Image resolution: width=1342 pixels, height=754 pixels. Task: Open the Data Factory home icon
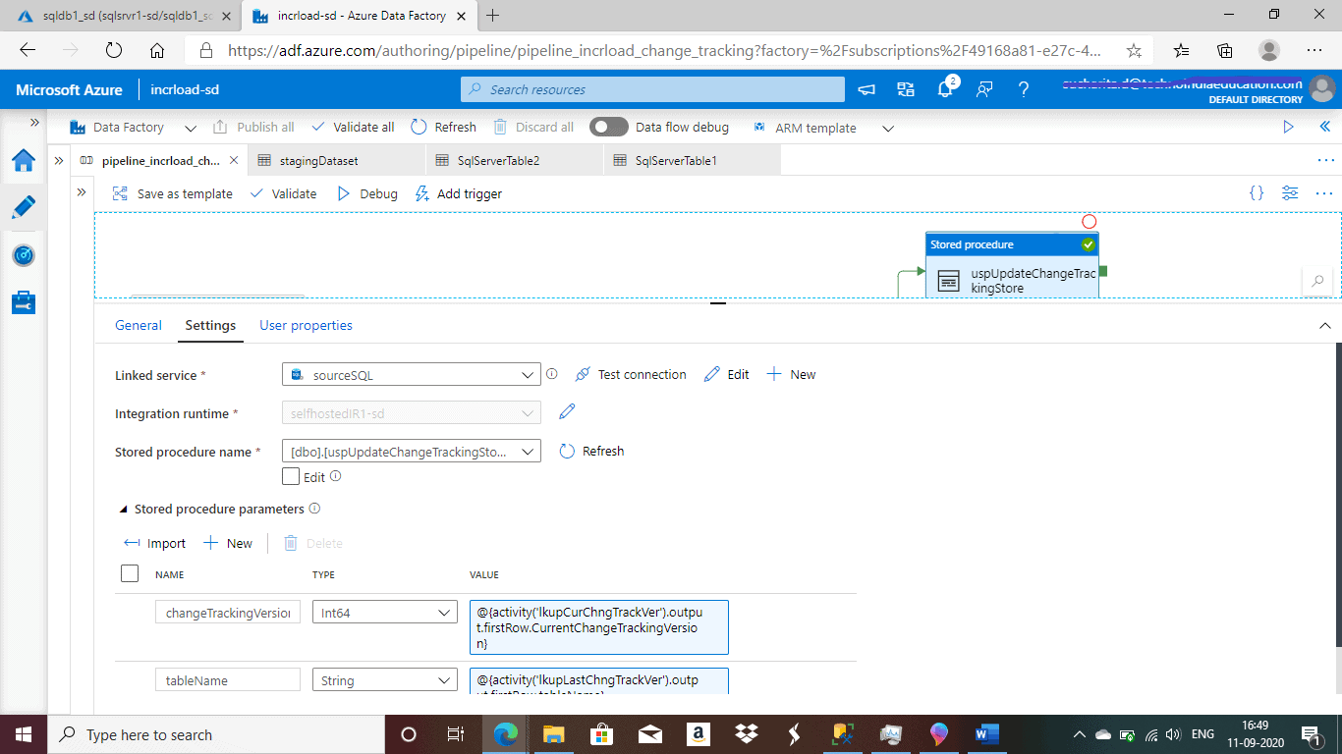pyautogui.click(x=24, y=160)
